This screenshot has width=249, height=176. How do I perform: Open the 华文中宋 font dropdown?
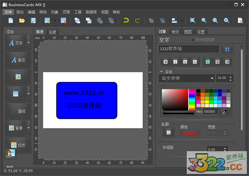(212, 78)
